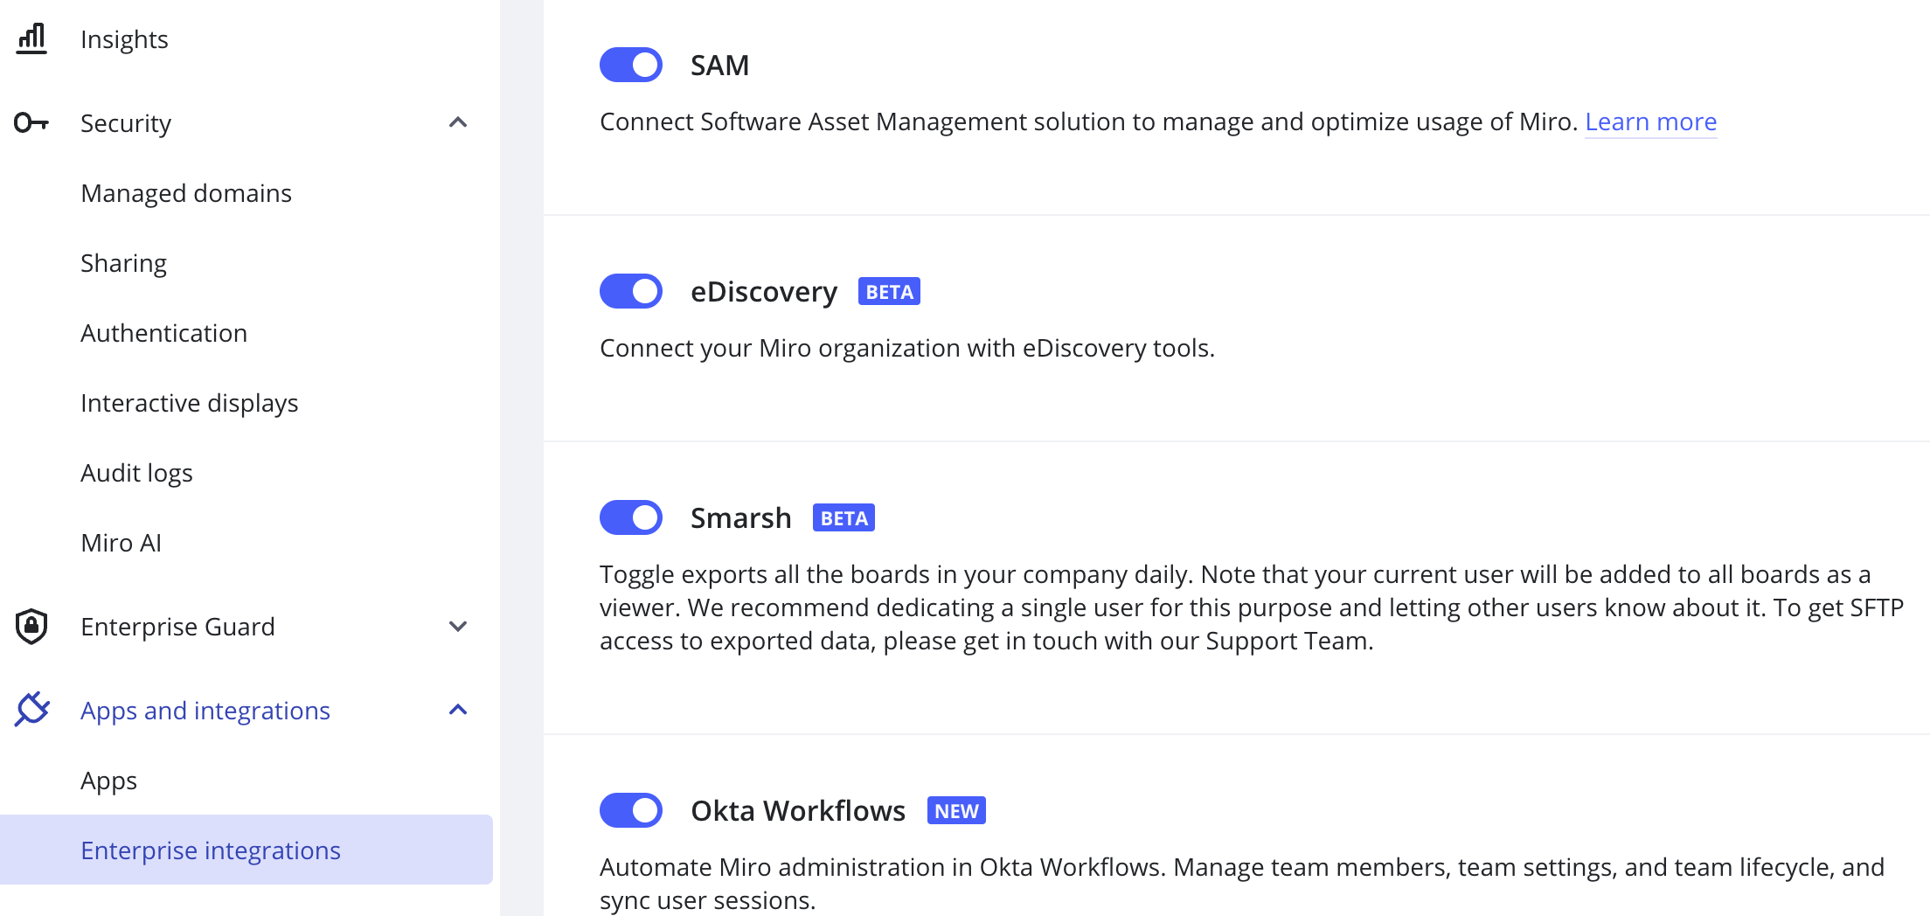Turn off the eDiscovery toggle
The height and width of the screenshot is (916, 1930).
631,290
